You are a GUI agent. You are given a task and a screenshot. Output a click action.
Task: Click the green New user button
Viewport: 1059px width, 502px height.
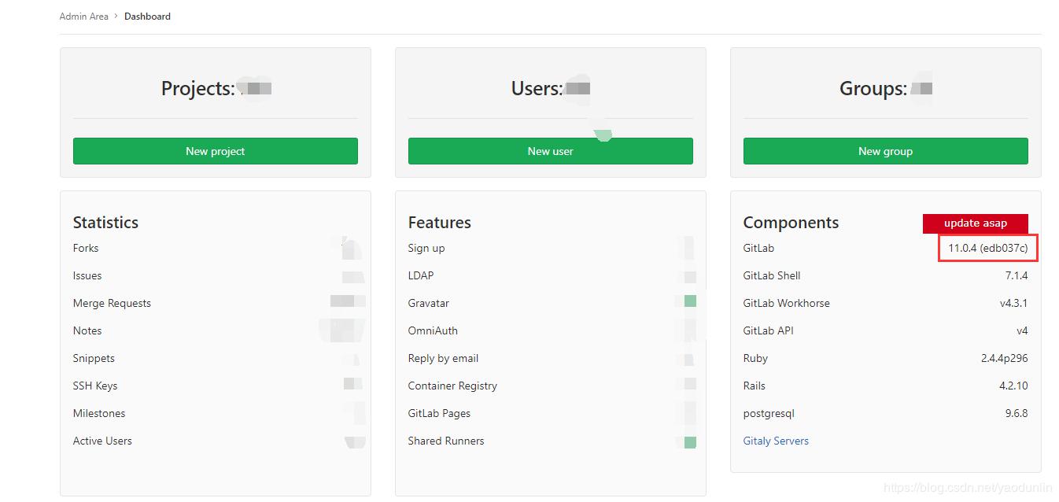tap(550, 151)
